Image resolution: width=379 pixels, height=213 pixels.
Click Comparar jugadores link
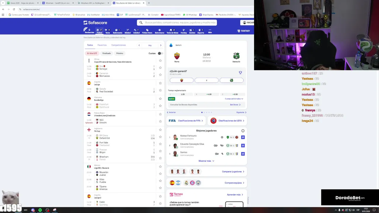pyautogui.click(x=233, y=172)
